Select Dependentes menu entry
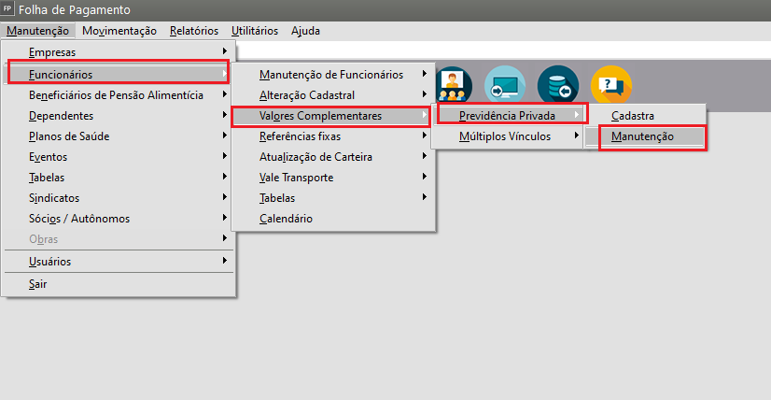 (x=119, y=116)
